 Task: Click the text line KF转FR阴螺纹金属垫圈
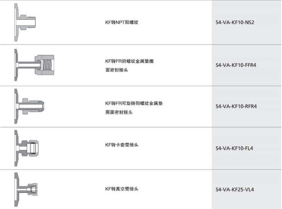click(129, 61)
